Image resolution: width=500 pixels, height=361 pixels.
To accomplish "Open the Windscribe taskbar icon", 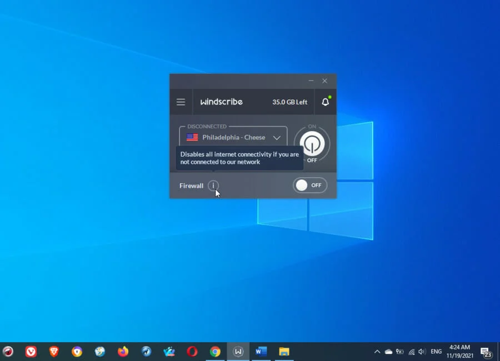I will pos(238,351).
